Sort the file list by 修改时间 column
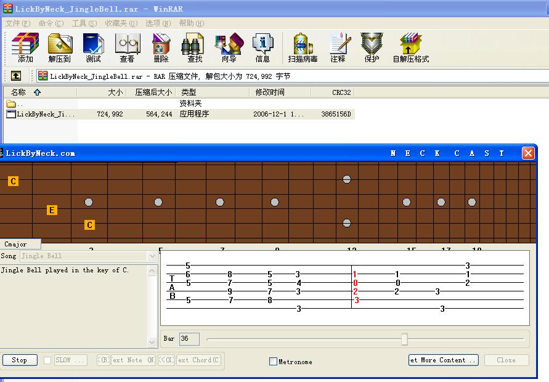Image resolution: width=549 pixels, height=382 pixels. (x=280, y=92)
